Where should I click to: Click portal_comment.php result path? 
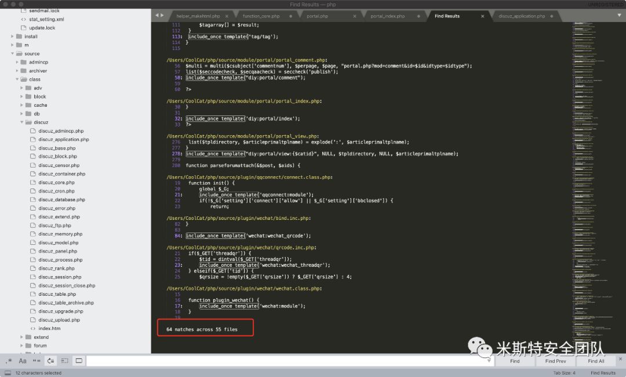(246, 60)
